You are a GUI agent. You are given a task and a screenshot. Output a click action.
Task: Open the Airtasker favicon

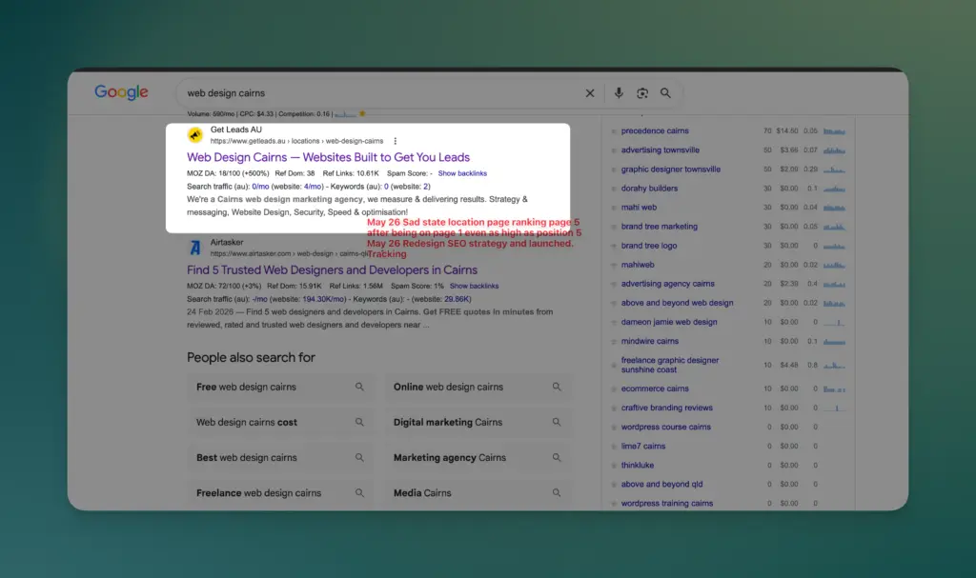coord(195,248)
